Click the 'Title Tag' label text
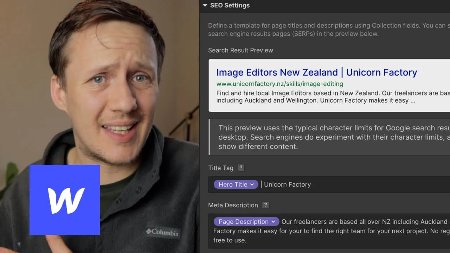Screen dimensions: 450x253 220,168
